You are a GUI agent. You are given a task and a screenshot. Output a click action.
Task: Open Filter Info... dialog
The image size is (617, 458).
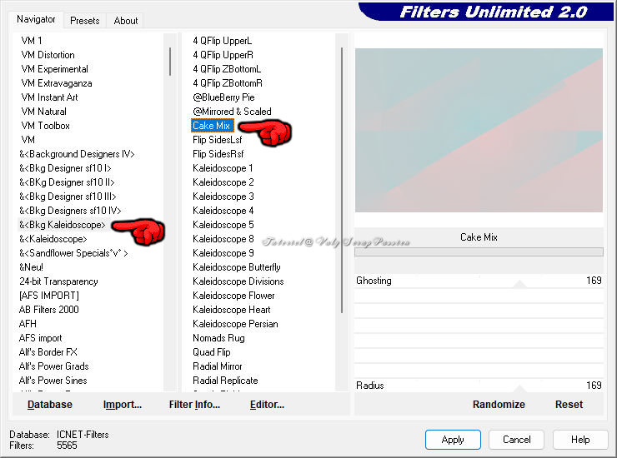194,405
